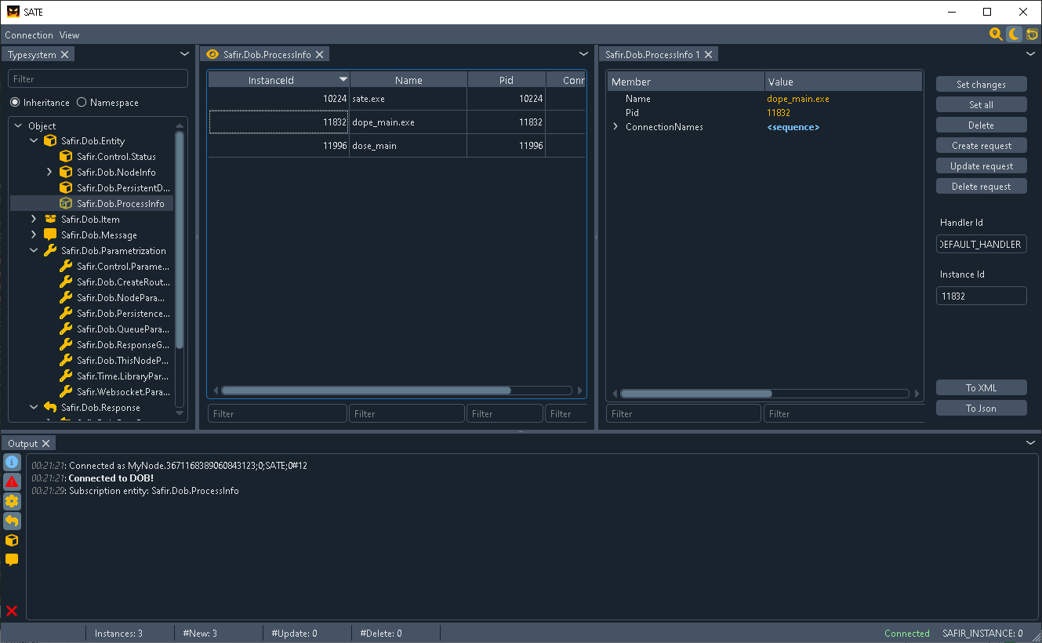Click the To XML button
Image resolution: width=1042 pixels, height=643 pixels.
(x=981, y=387)
